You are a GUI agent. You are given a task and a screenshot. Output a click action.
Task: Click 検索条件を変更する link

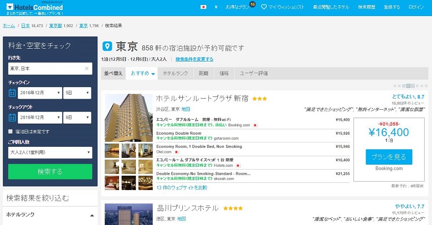point(194,59)
